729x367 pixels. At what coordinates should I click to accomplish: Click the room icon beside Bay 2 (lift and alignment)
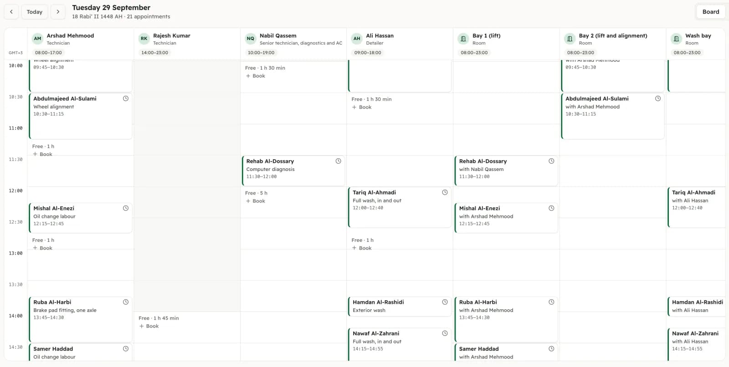[570, 39]
